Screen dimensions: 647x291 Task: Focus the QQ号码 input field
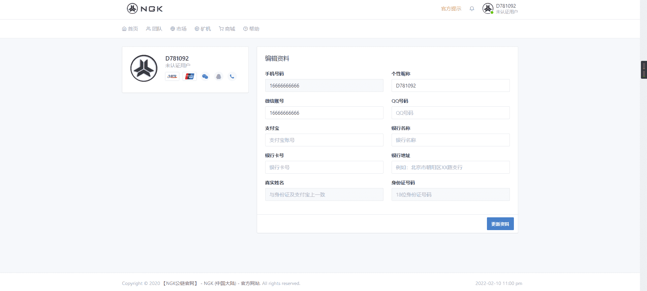(450, 113)
